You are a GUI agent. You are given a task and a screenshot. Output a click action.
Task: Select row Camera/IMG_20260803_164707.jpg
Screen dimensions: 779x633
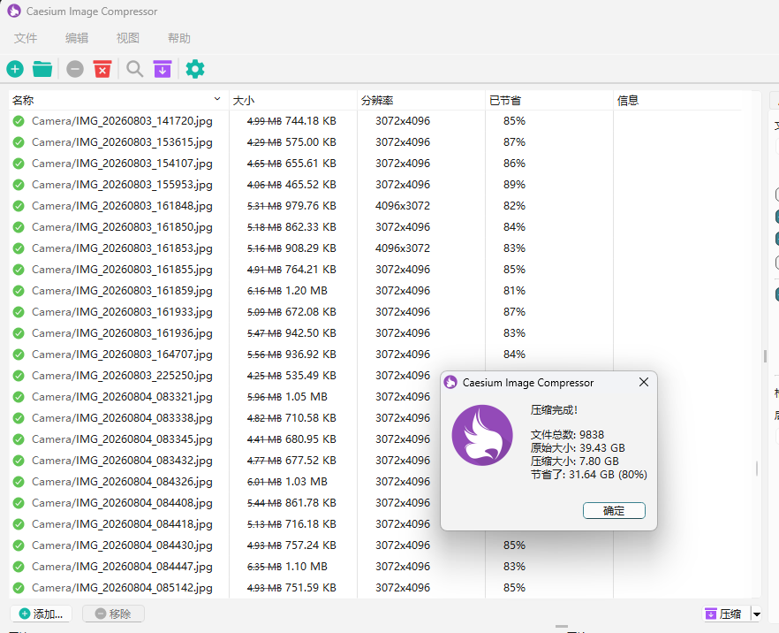click(x=375, y=355)
